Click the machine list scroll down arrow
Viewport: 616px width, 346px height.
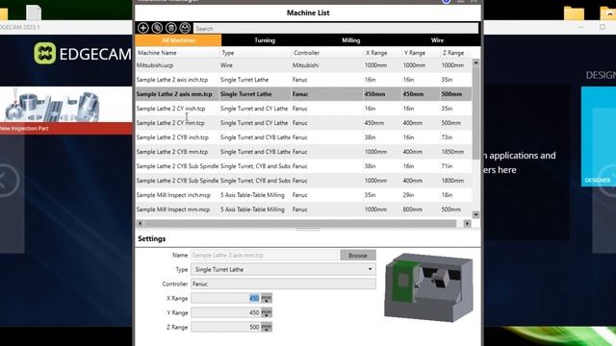[475, 214]
